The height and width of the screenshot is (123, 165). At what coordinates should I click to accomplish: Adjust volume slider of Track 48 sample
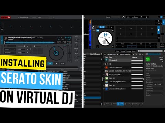coord(137,85)
